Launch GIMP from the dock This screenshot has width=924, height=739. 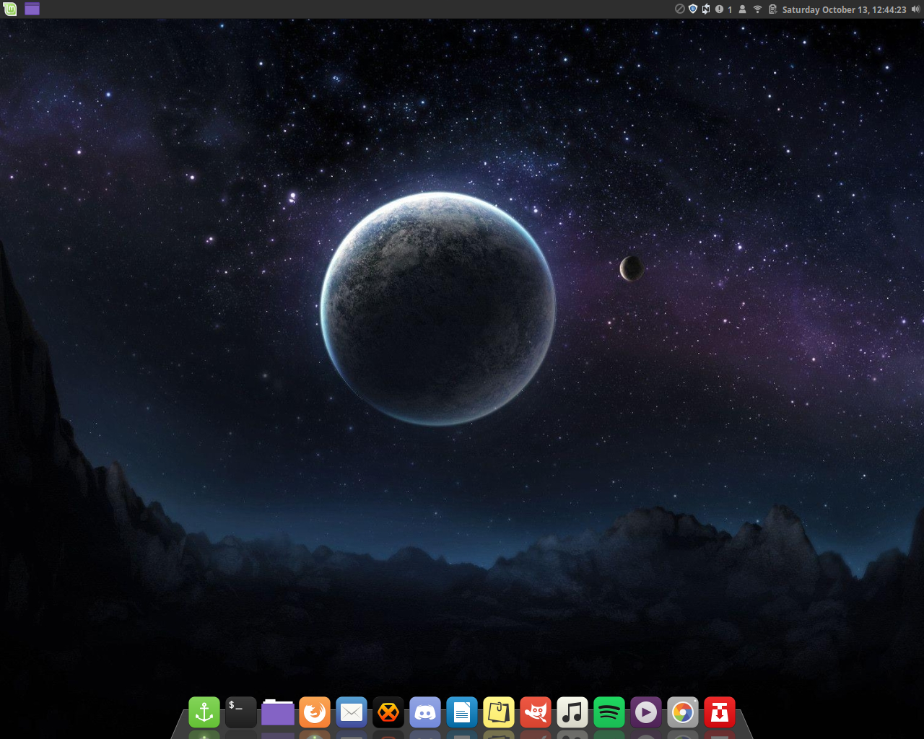click(x=536, y=712)
